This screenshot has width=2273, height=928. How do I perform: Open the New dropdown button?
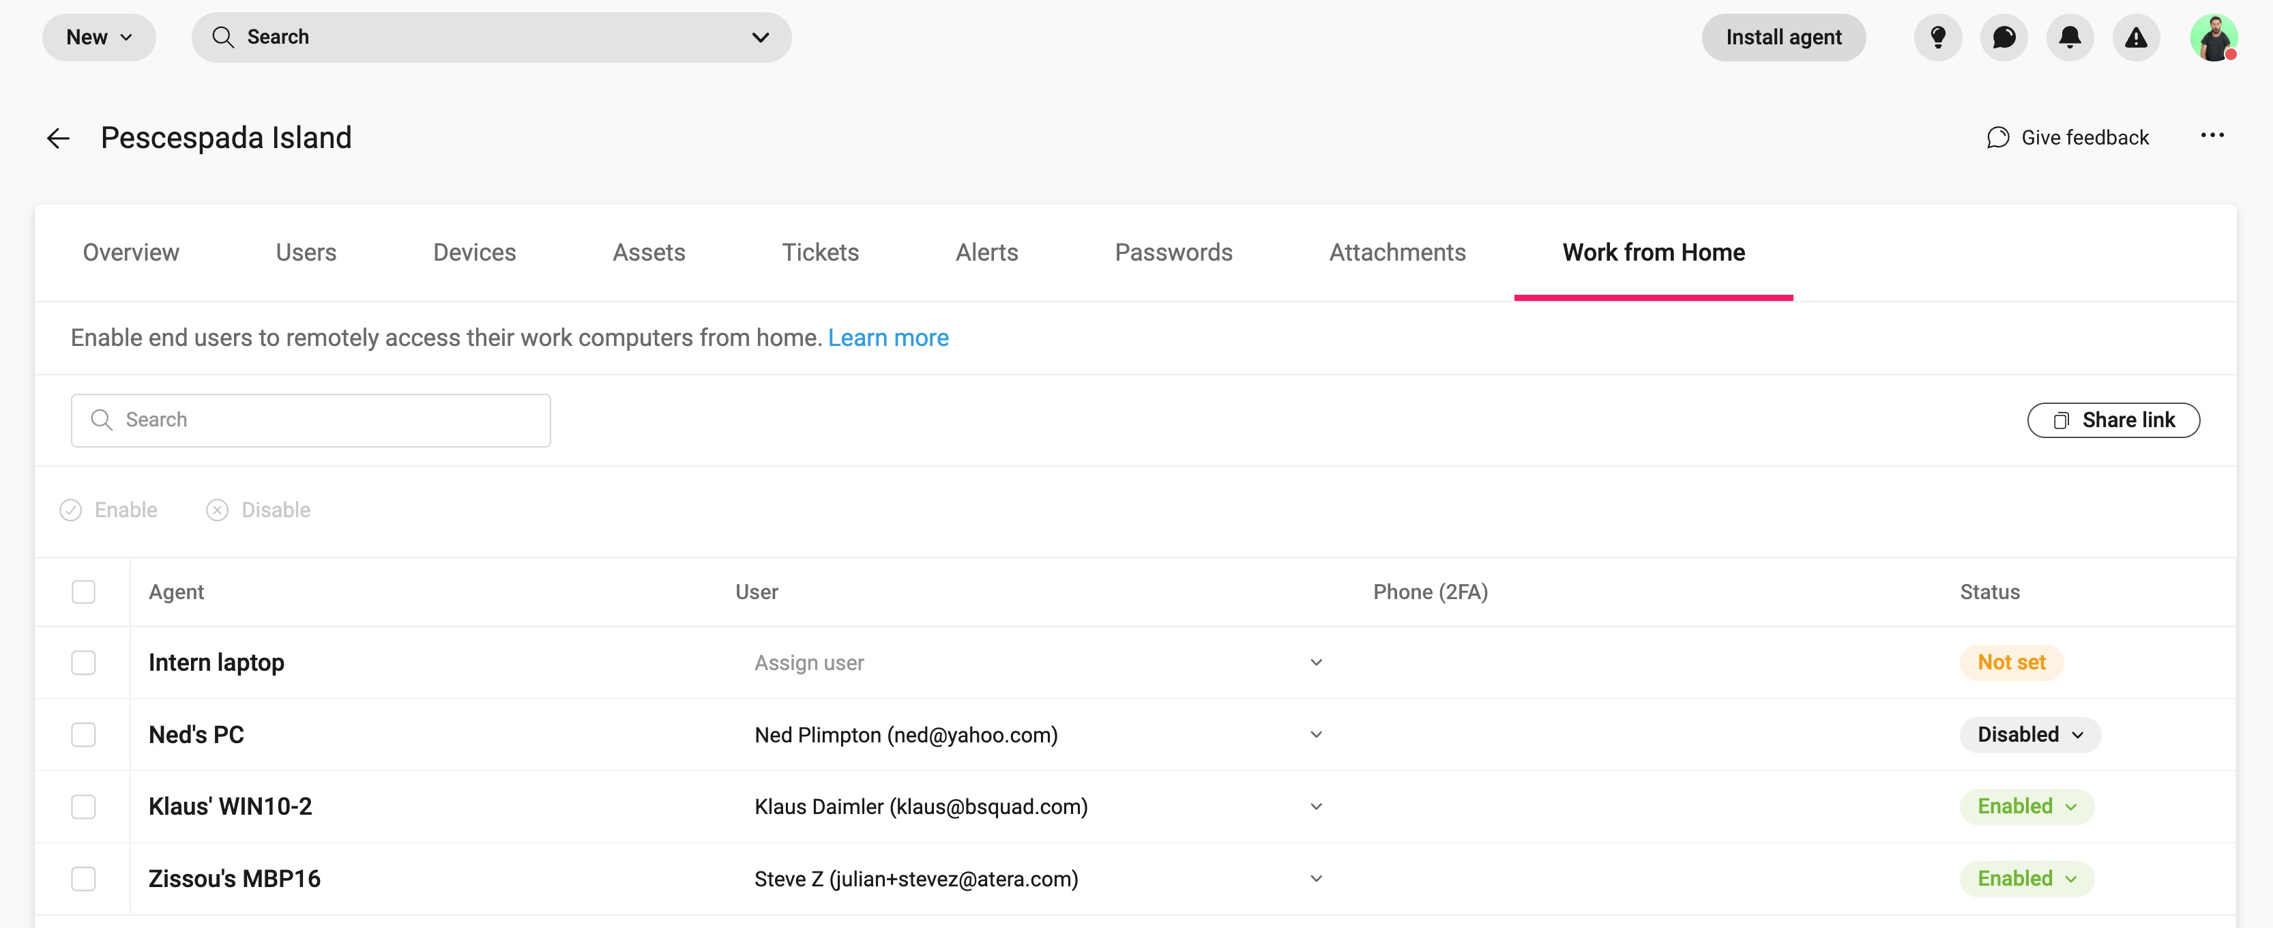tap(99, 37)
